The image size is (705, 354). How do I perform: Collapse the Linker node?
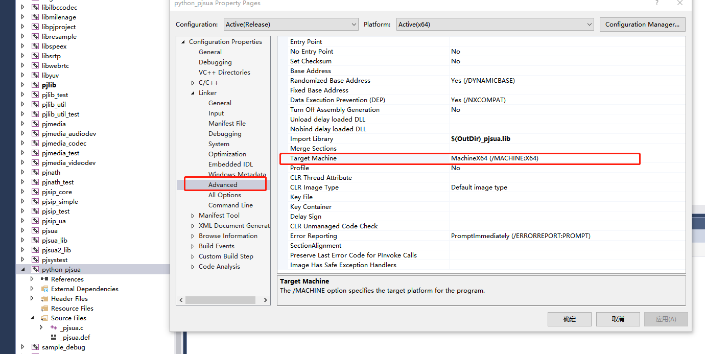pos(193,93)
